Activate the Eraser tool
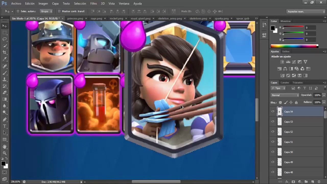Viewport: 327px width, 184px height. point(5,93)
